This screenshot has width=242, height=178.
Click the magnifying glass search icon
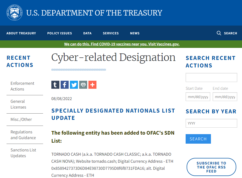[x=219, y=33]
